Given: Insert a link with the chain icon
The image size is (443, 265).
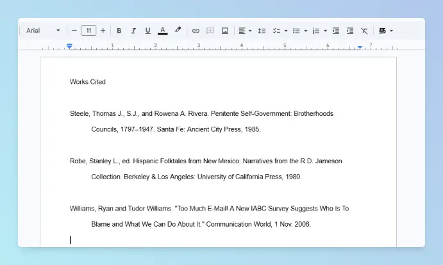Looking at the screenshot, I should point(196,31).
